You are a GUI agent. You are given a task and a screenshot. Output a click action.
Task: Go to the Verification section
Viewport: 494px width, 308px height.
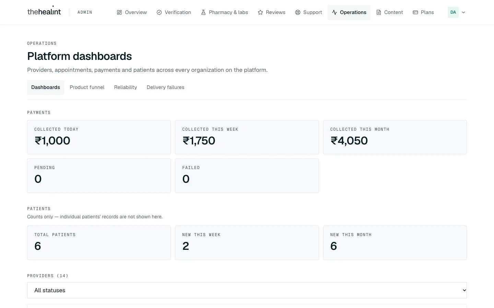click(x=174, y=12)
